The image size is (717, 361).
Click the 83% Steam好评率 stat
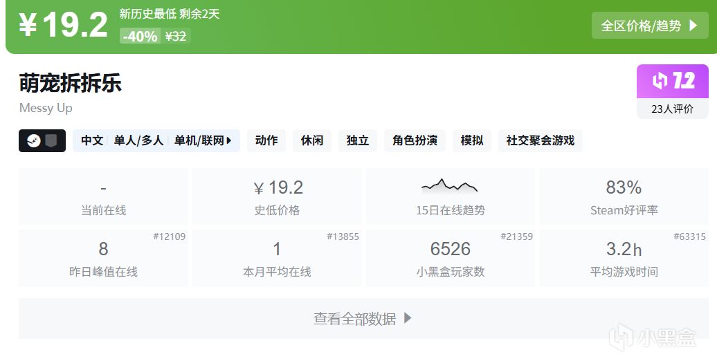pyautogui.click(x=624, y=196)
